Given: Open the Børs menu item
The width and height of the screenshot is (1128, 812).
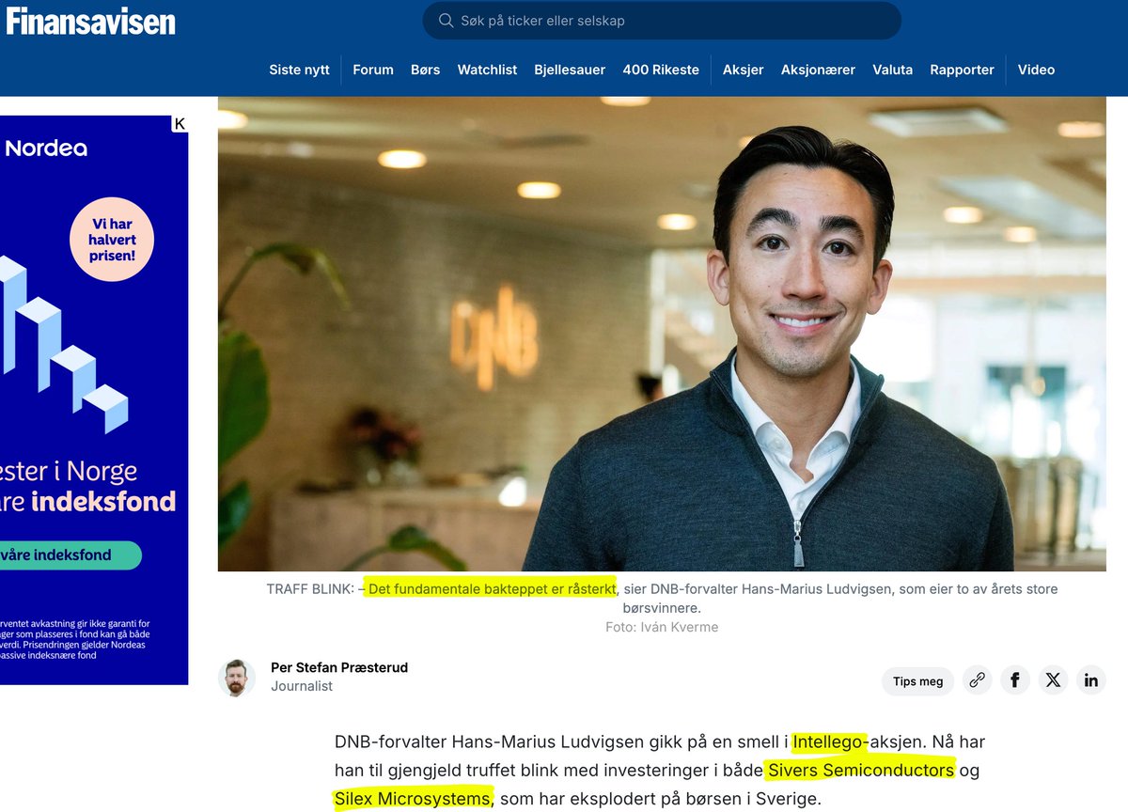Looking at the screenshot, I should point(425,70).
